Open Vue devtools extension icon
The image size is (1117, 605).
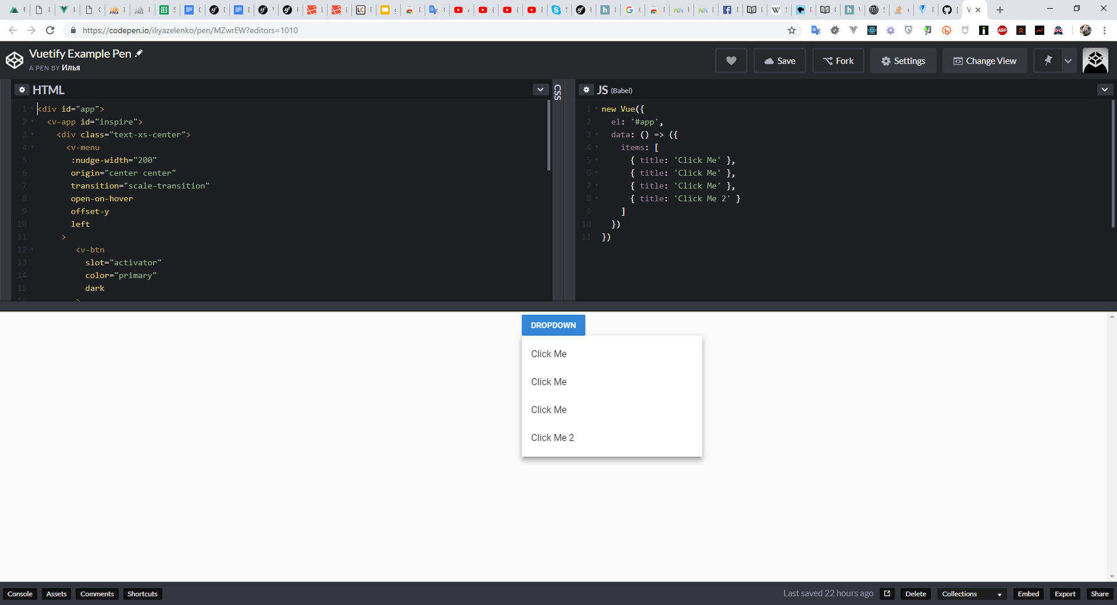coord(853,30)
